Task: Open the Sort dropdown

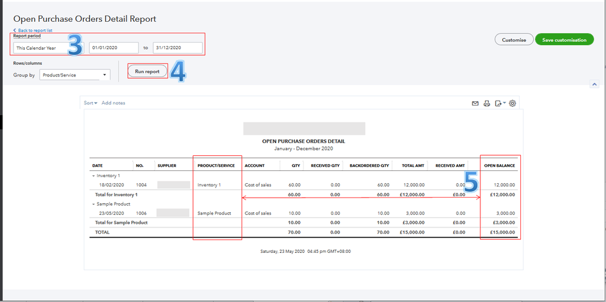Action: tap(90, 103)
